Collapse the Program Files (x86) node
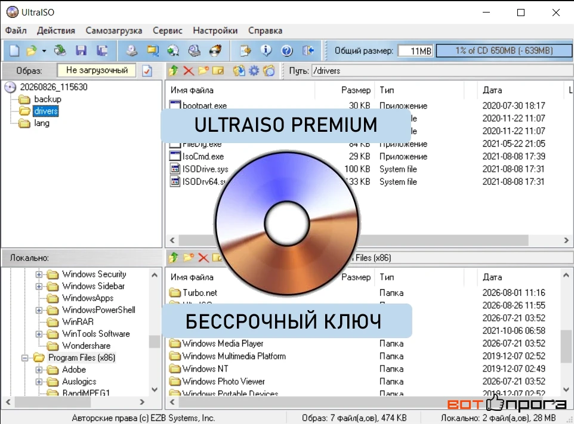 click(25, 358)
